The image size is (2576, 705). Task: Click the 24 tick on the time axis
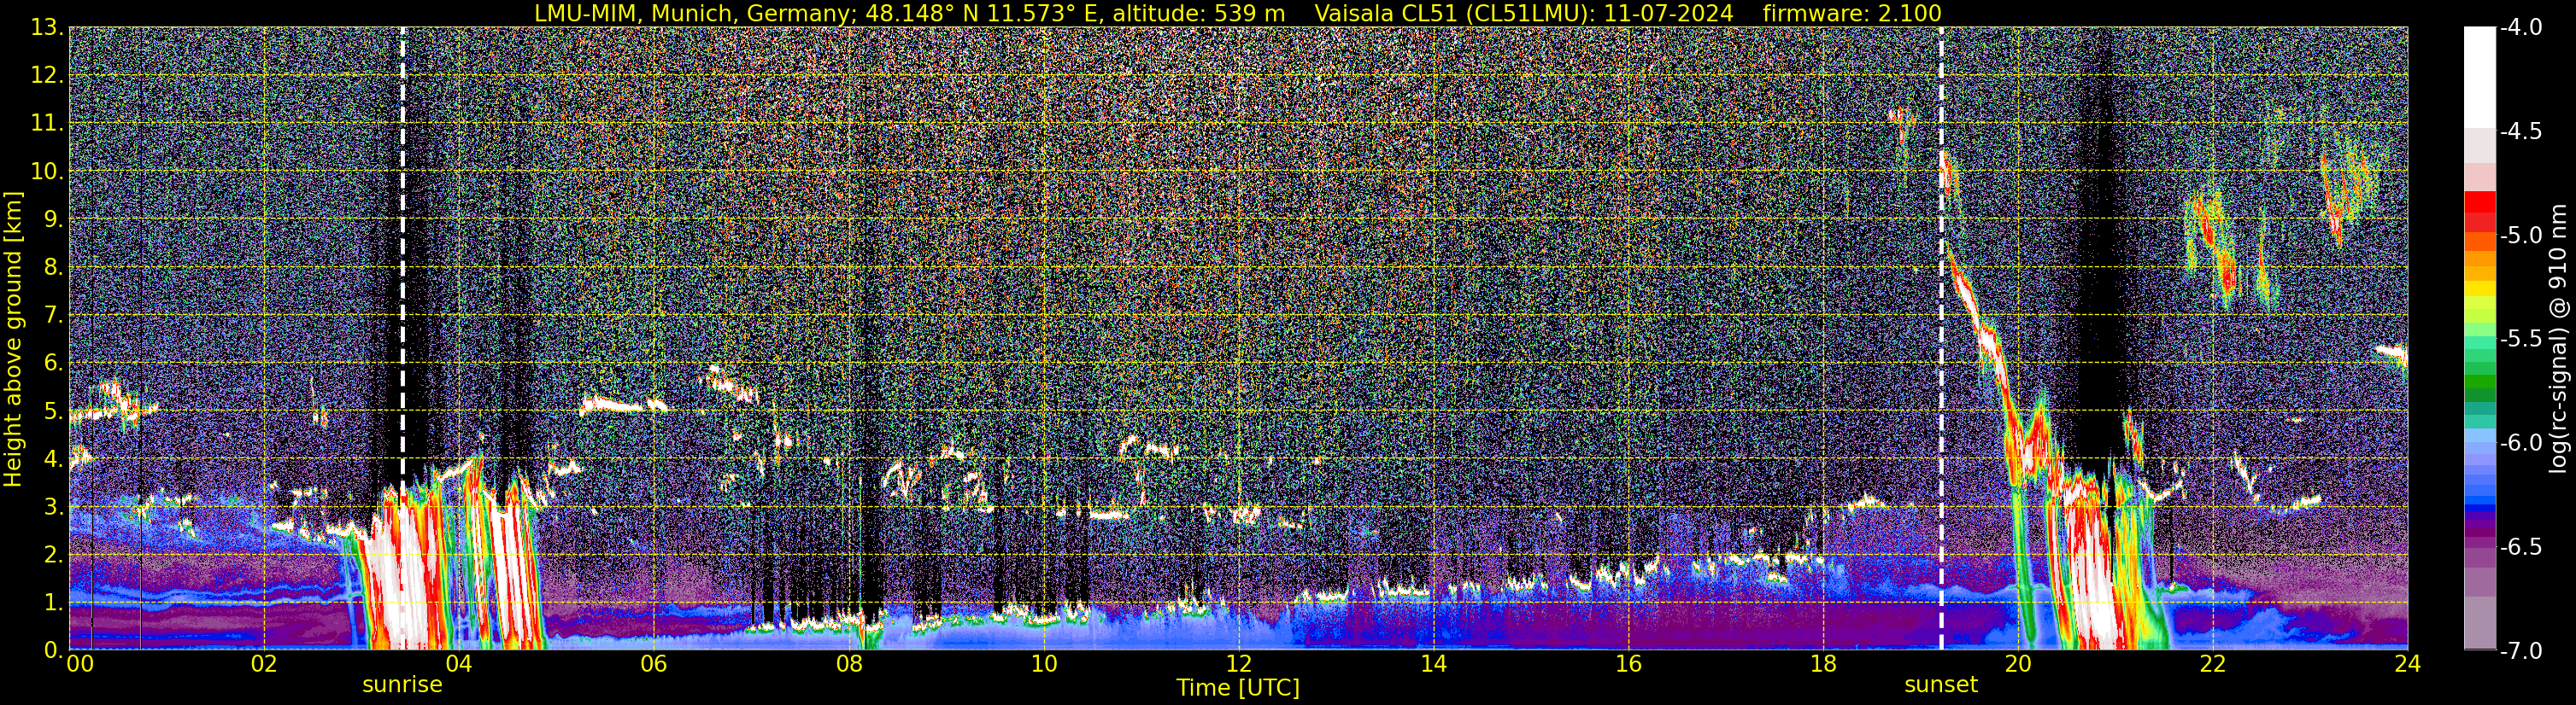(2407, 663)
